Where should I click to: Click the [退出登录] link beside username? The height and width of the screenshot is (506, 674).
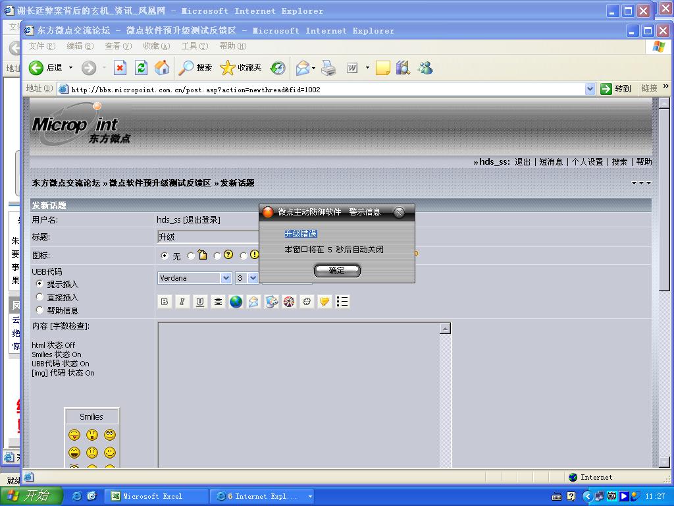[x=201, y=220]
